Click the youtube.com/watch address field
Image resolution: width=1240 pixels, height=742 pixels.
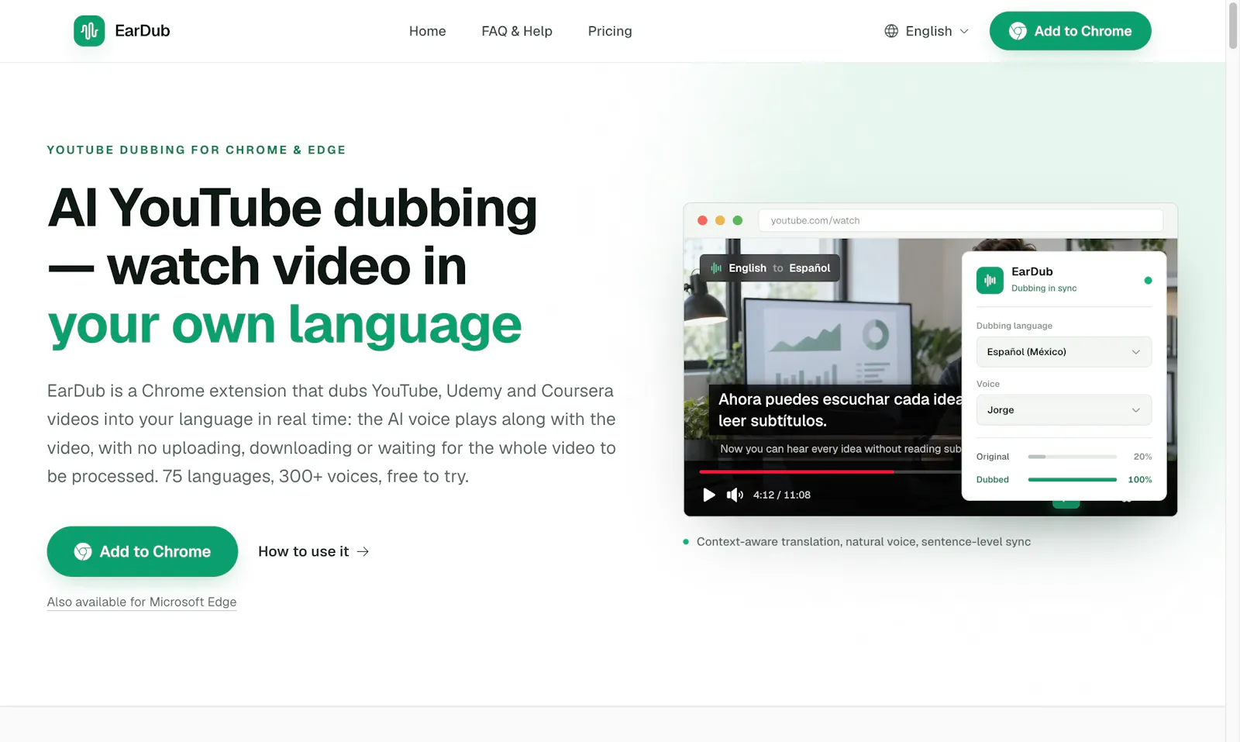[x=960, y=220]
